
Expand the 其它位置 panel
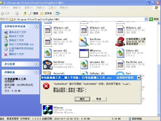[36, 64]
